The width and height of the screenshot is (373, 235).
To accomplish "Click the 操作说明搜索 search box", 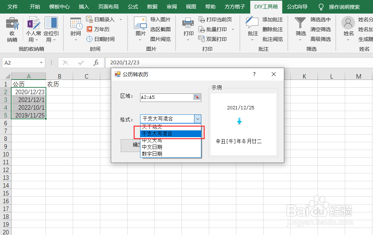I will point(344,7).
